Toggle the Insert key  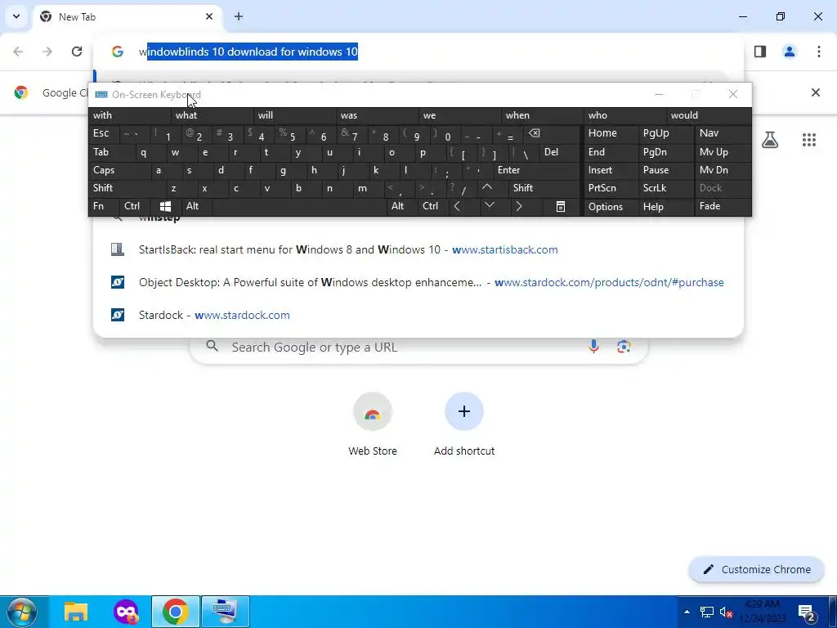[x=610, y=170]
